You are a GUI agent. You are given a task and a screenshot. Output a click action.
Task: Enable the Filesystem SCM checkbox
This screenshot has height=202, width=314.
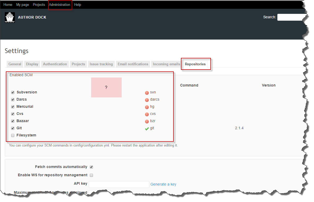pos(13,135)
